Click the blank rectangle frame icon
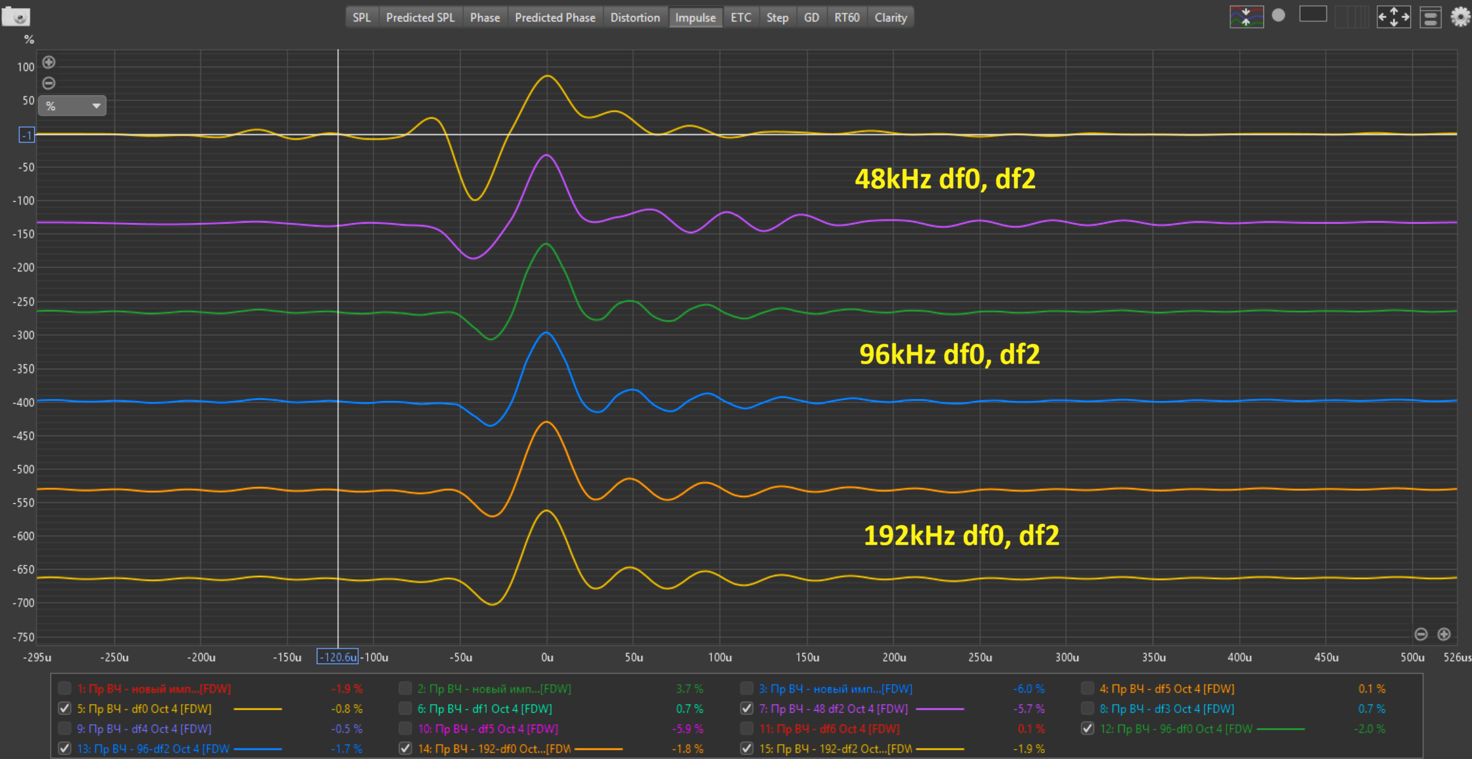The width and height of the screenshot is (1472, 759). [1312, 14]
